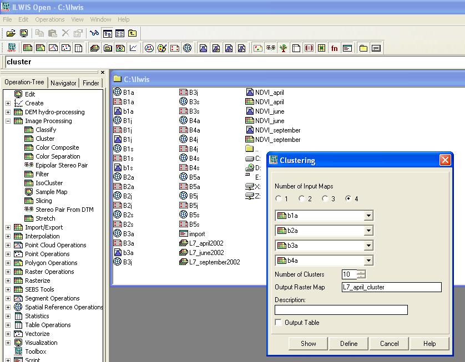Open the b4a input map dropdown
The image size is (465, 362).
pyautogui.click(x=368, y=261)
